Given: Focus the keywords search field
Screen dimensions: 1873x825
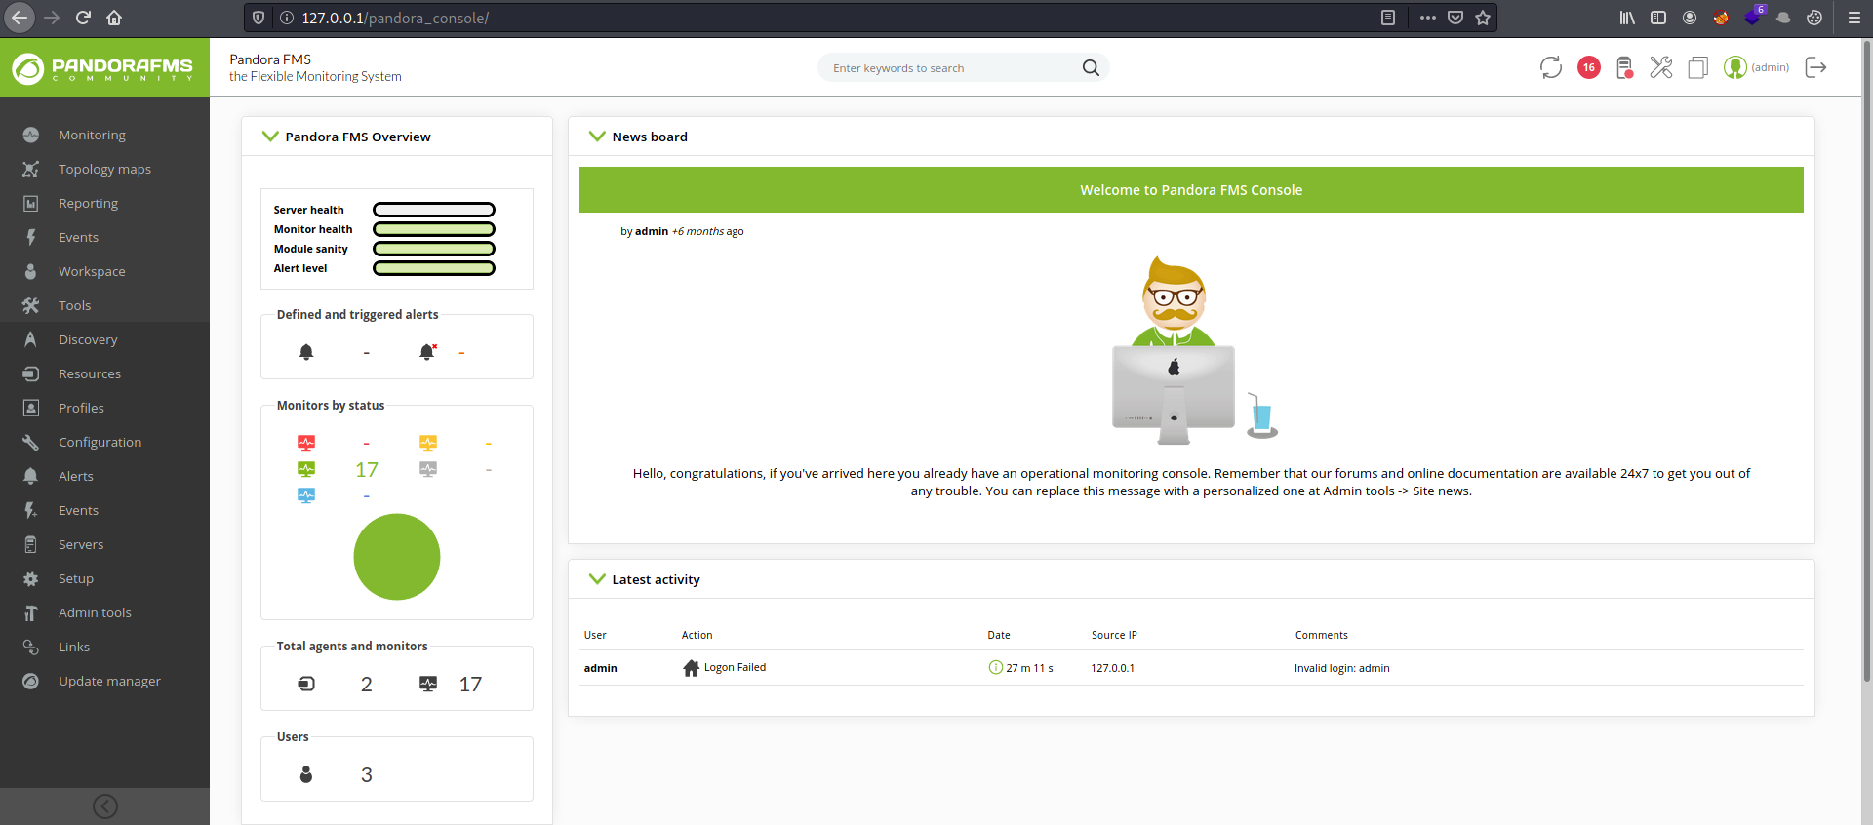Looking at the screenshot, I should click(x=946, y=68).
